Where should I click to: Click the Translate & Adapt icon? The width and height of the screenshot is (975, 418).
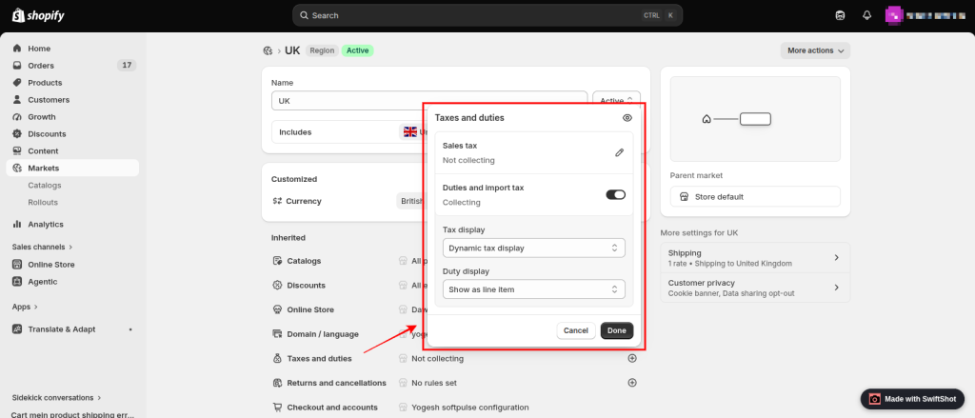point(17,329)
